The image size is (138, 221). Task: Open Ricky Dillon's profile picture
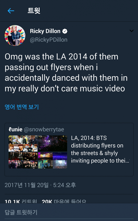coord(15,35)
